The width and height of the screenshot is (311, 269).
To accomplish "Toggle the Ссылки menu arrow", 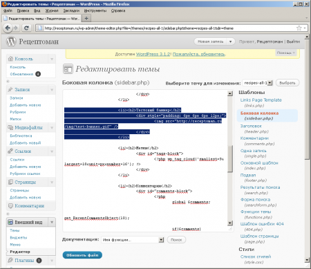I will [52, 151].
